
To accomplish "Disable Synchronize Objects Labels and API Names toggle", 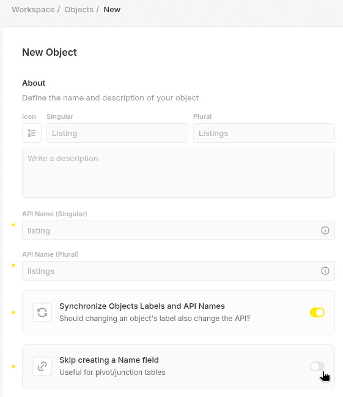I will [317, 312].
